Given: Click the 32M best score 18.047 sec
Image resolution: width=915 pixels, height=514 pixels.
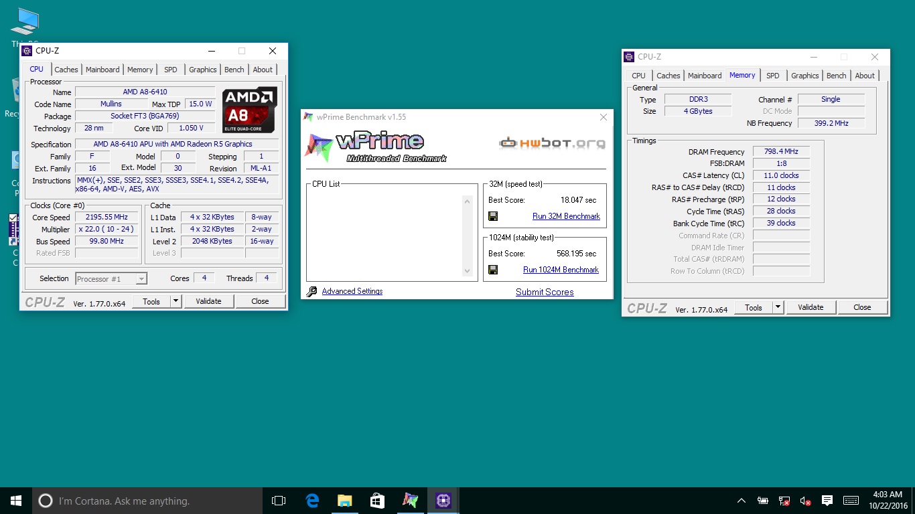Looking at the screenshot, I should coord(578,200).
